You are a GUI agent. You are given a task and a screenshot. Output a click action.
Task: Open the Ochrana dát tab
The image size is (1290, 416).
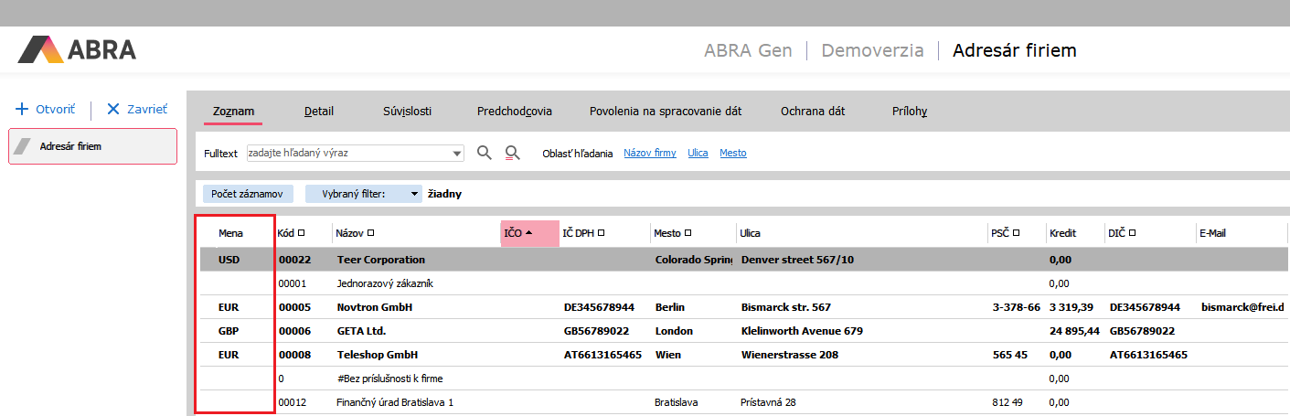(812, 112)
